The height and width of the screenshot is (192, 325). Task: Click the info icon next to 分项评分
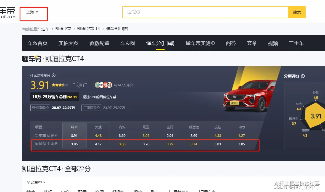pyautogui.click(x=303, y=76)
